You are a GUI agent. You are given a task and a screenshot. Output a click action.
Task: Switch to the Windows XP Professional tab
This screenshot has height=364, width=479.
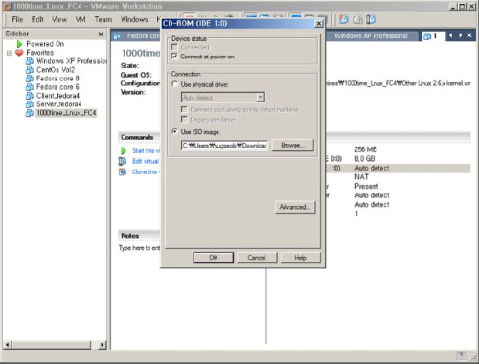pos(371,35)
